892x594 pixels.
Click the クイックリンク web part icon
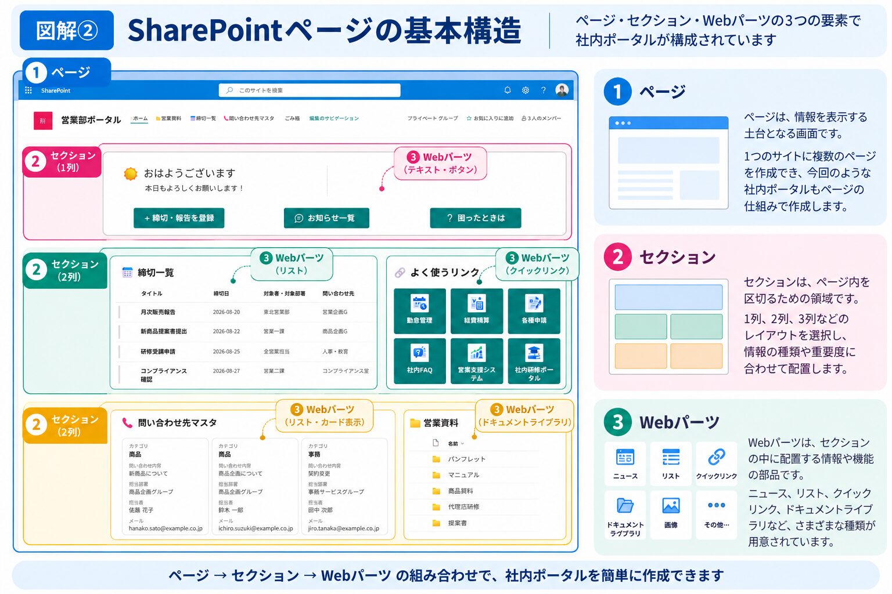pyautogui.click(x=717, y=457)
